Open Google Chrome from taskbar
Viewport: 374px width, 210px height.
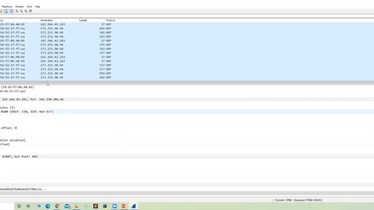pyautogui.click(x=57, y=206)
